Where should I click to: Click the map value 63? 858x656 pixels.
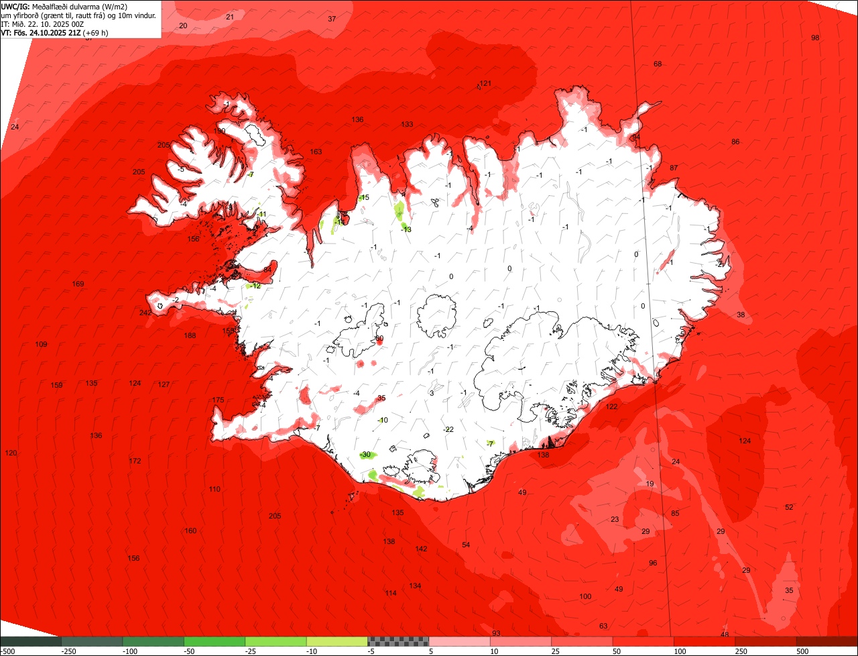pyautogui.click(x=603, y=626)
